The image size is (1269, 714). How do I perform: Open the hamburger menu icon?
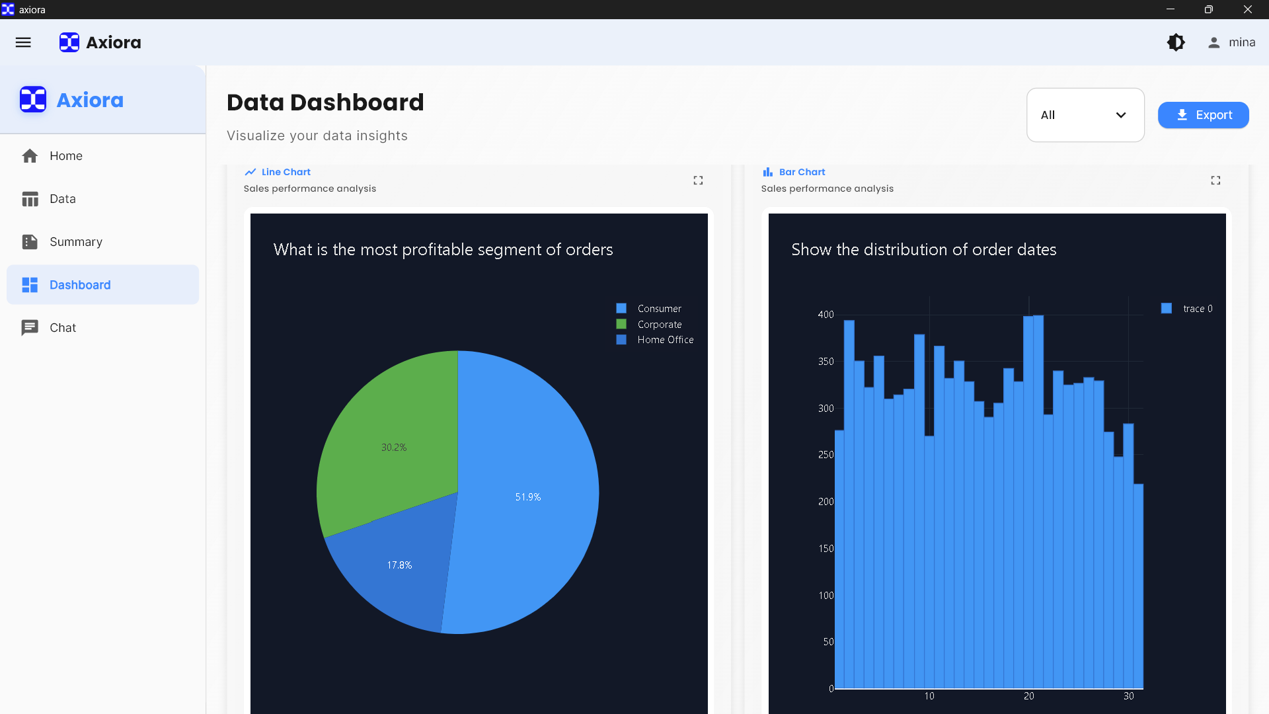[x=23, y=42]
